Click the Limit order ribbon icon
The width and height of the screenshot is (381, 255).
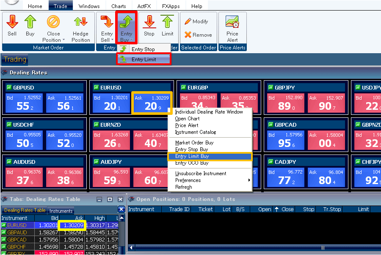coord(167,22)
